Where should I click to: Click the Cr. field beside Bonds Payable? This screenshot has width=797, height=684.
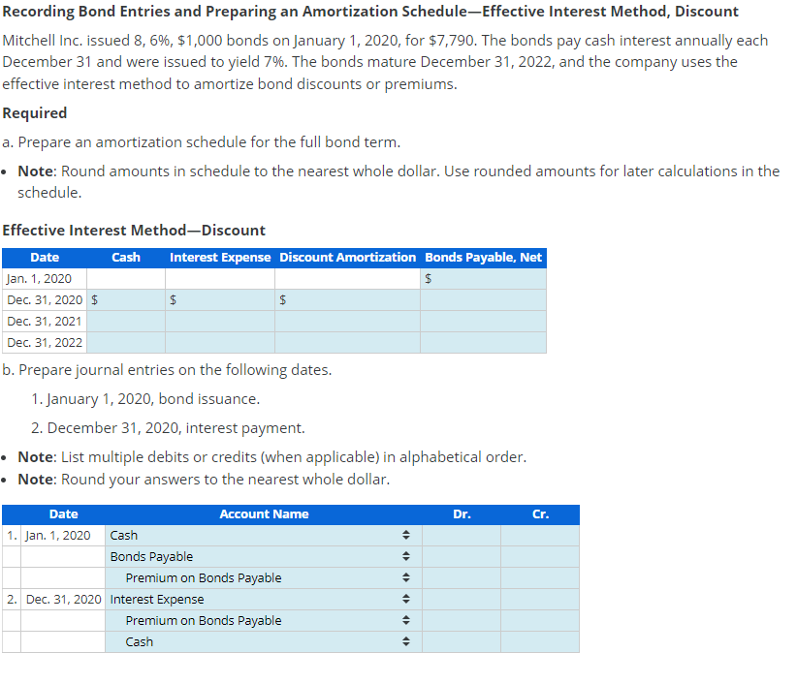539,556
